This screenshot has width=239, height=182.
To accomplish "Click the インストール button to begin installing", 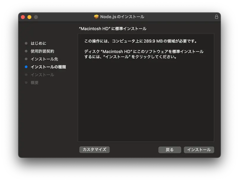I will [199, 150].
